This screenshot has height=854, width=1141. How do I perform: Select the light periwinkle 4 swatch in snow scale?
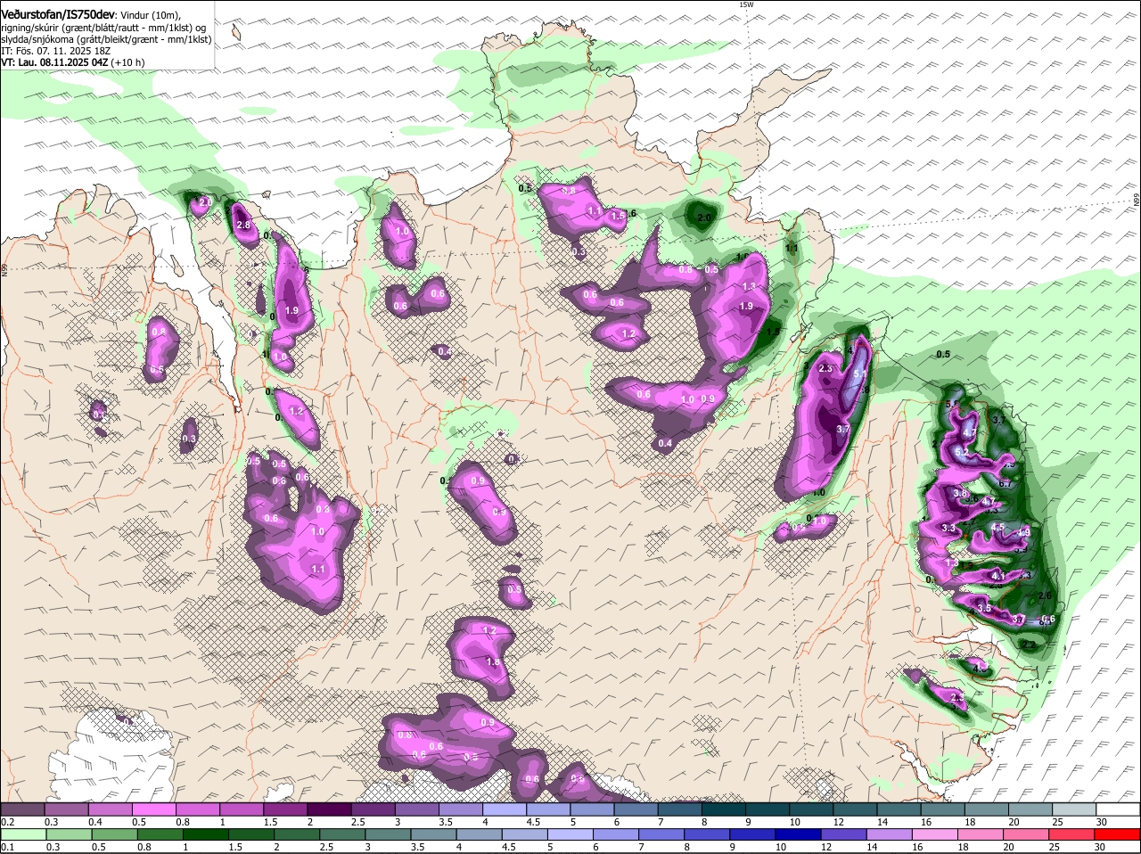tap(504, 809)
